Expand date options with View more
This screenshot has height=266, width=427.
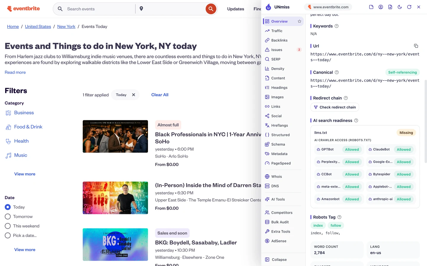[x=25, y=250]
